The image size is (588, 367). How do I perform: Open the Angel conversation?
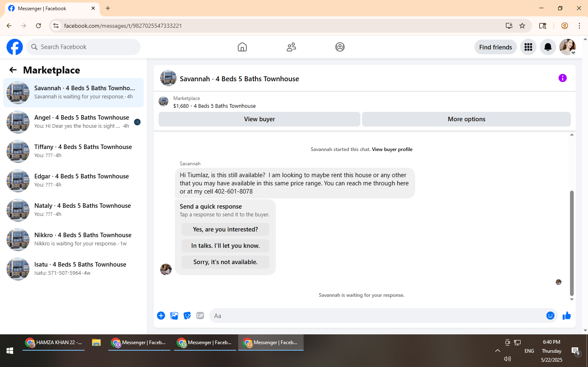[74, 122]
